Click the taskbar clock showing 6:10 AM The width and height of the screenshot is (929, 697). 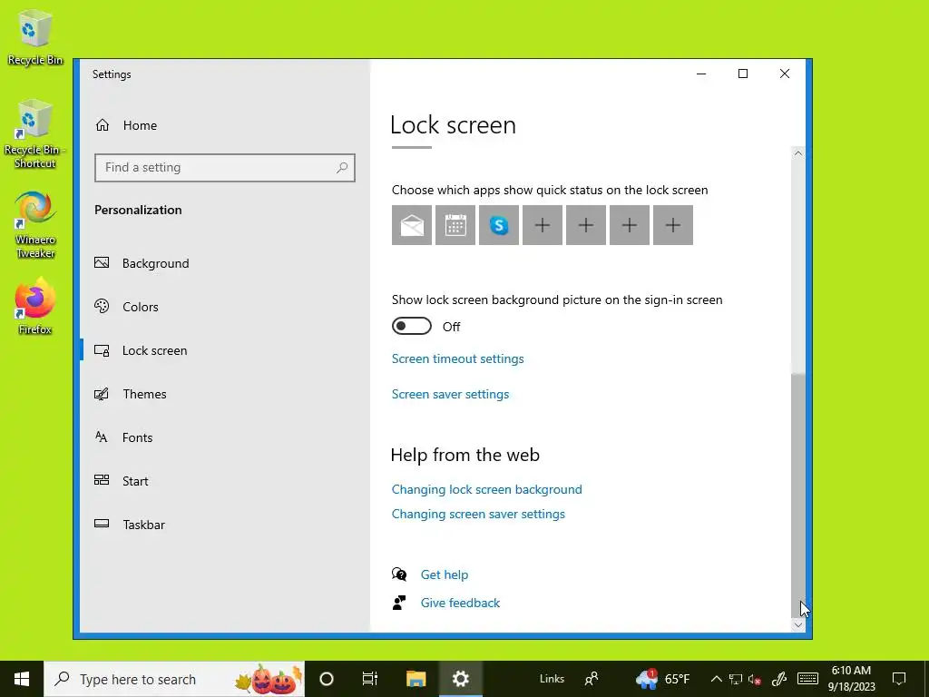(851, 679)
